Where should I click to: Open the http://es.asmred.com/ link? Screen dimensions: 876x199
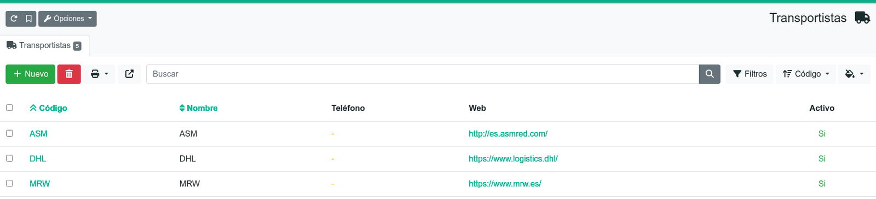508,133
